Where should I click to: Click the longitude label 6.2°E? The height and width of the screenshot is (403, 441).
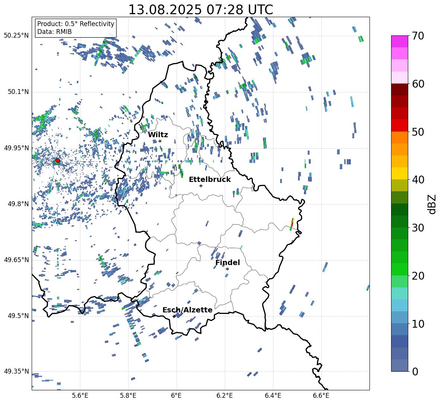point(225,396)
